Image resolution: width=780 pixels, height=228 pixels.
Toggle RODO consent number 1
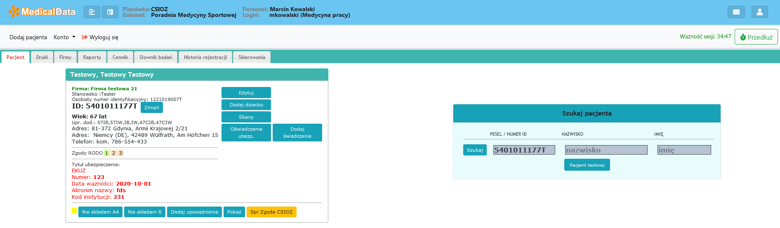tap(106, 153)
